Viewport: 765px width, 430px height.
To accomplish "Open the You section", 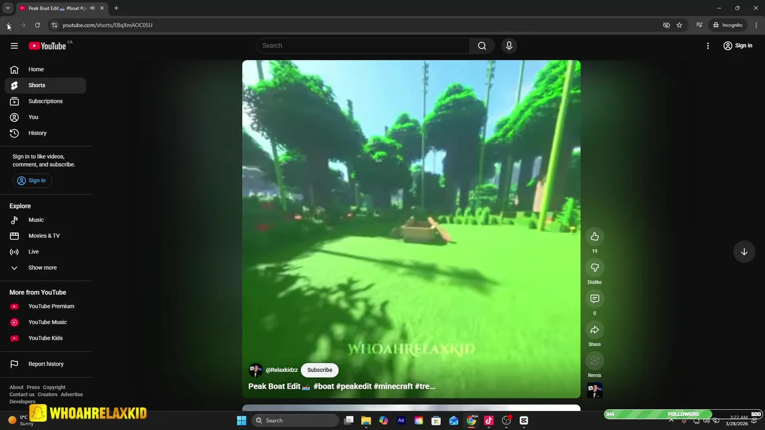I will (x=45, y=117).
